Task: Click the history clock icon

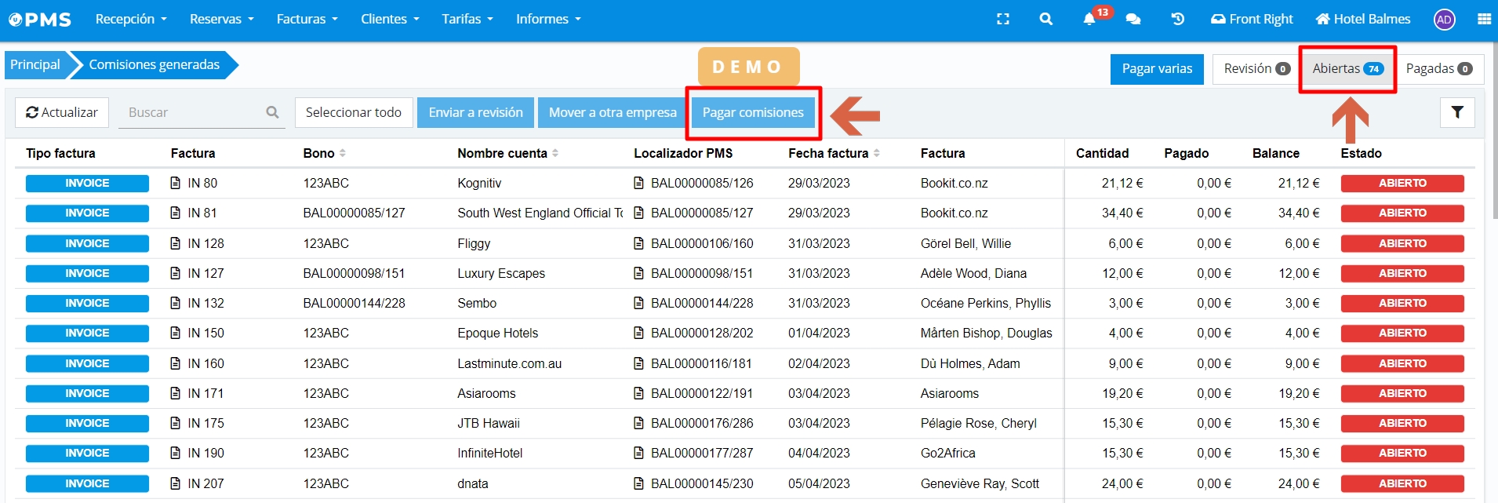Action: point(1177,19)
